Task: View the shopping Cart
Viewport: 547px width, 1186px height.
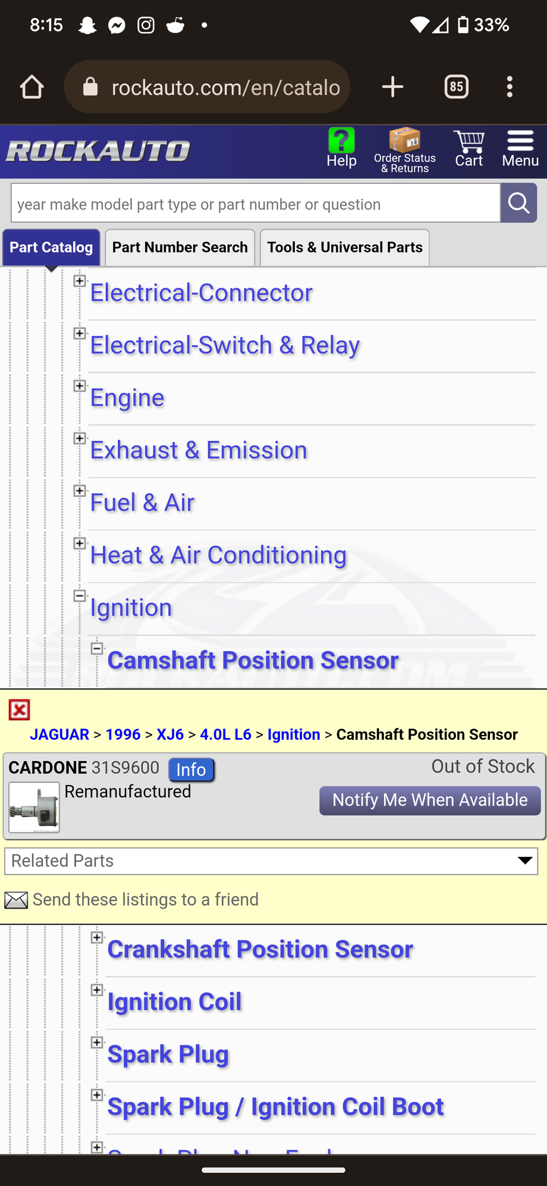Action: click(469, 149)
